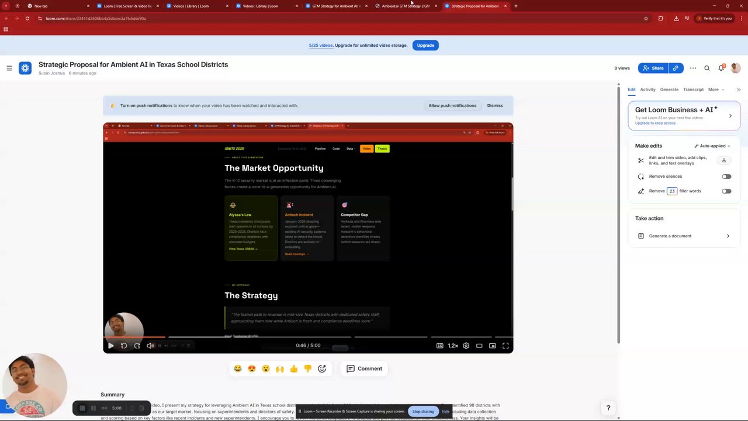
Task: Click the locked edit and trim button
Action: click(723, 160)
